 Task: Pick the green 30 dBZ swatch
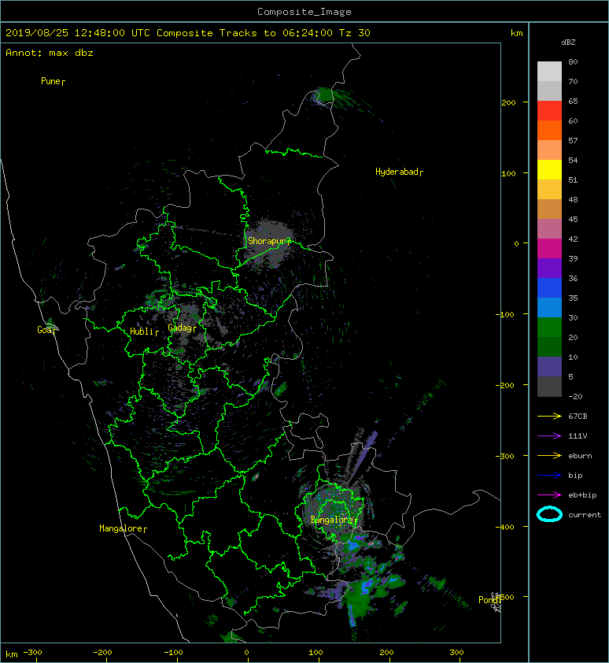click(x=549, y=327)
